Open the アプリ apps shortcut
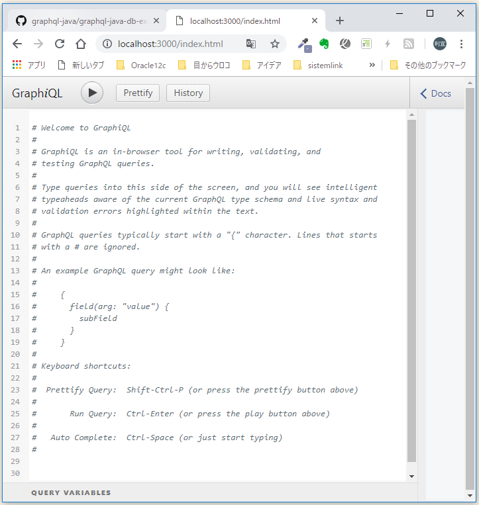The image size is (479, 505). 28,66
